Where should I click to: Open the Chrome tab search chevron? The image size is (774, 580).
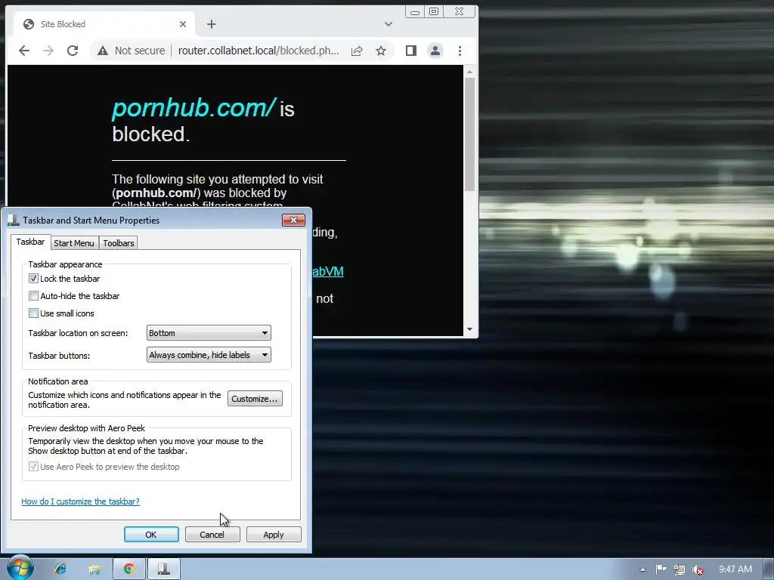[x=389, y=24]
